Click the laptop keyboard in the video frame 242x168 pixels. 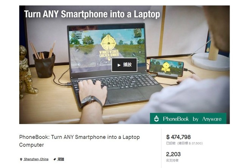[x=116, y=82]
